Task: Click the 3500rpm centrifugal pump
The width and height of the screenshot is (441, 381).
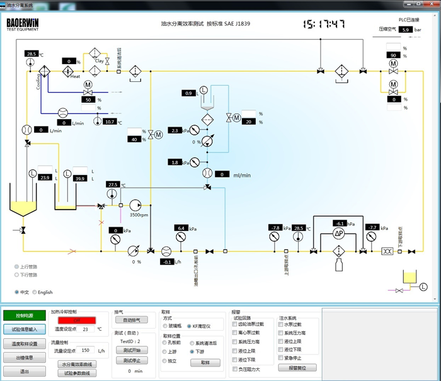Action: tap(135, 205)
